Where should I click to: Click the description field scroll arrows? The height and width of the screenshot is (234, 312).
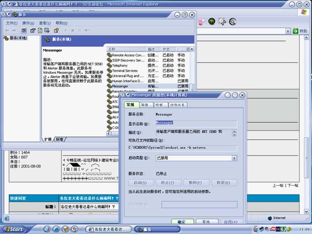235,132
